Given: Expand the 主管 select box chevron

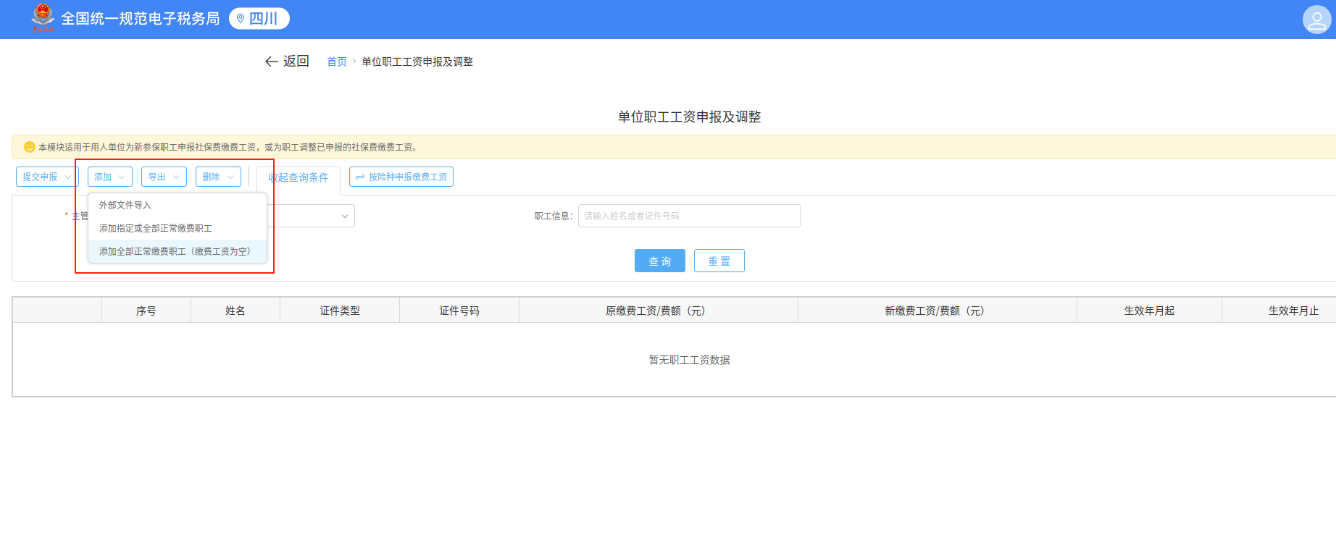Looking at the screenshot, I should [345, 216].
